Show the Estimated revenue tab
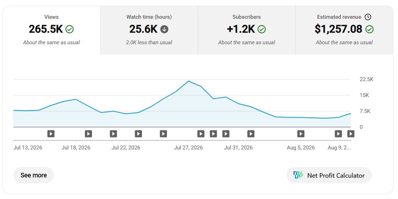The image size is (398, 199). tap(344, 30)
